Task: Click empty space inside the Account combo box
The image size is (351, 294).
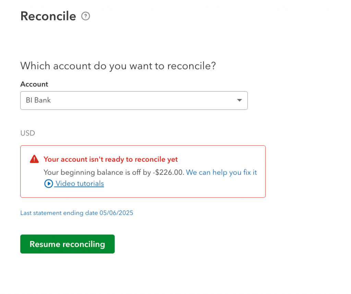Action: tap(144, 100)
